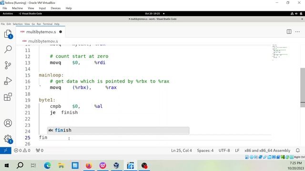This screenshot has width=305, height=171.
Task: Click the editor minimap
Action: pyautogui.click(x=280, y=52)
